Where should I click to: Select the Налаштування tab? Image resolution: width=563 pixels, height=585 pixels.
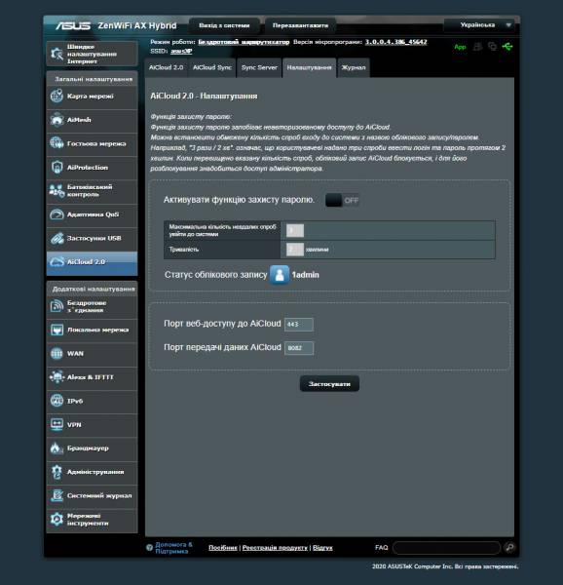coord(309,67)
